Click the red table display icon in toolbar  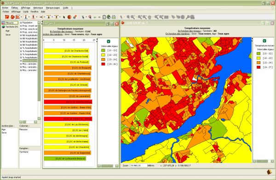(7, 17)
